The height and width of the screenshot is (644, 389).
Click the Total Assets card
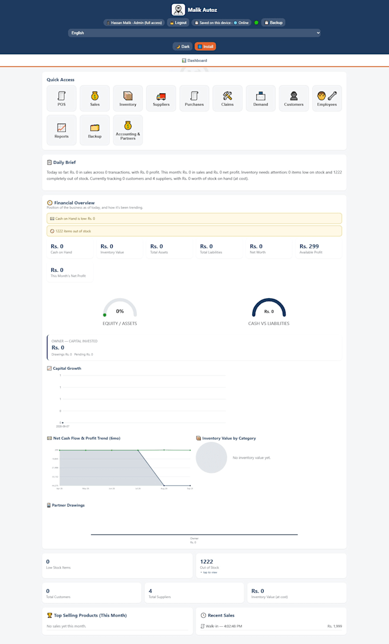tap(169, 249)
